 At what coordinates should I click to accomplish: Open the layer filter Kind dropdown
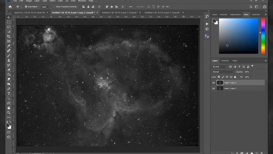(219, 67)
